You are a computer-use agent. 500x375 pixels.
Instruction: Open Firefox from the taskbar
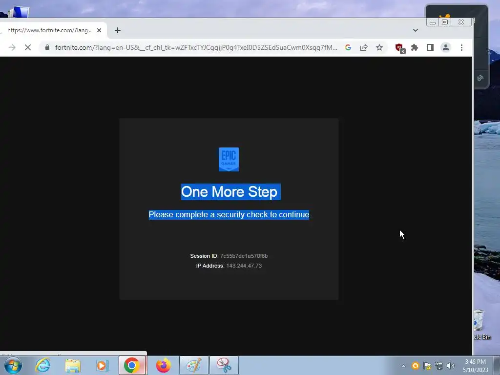[163, 365]
